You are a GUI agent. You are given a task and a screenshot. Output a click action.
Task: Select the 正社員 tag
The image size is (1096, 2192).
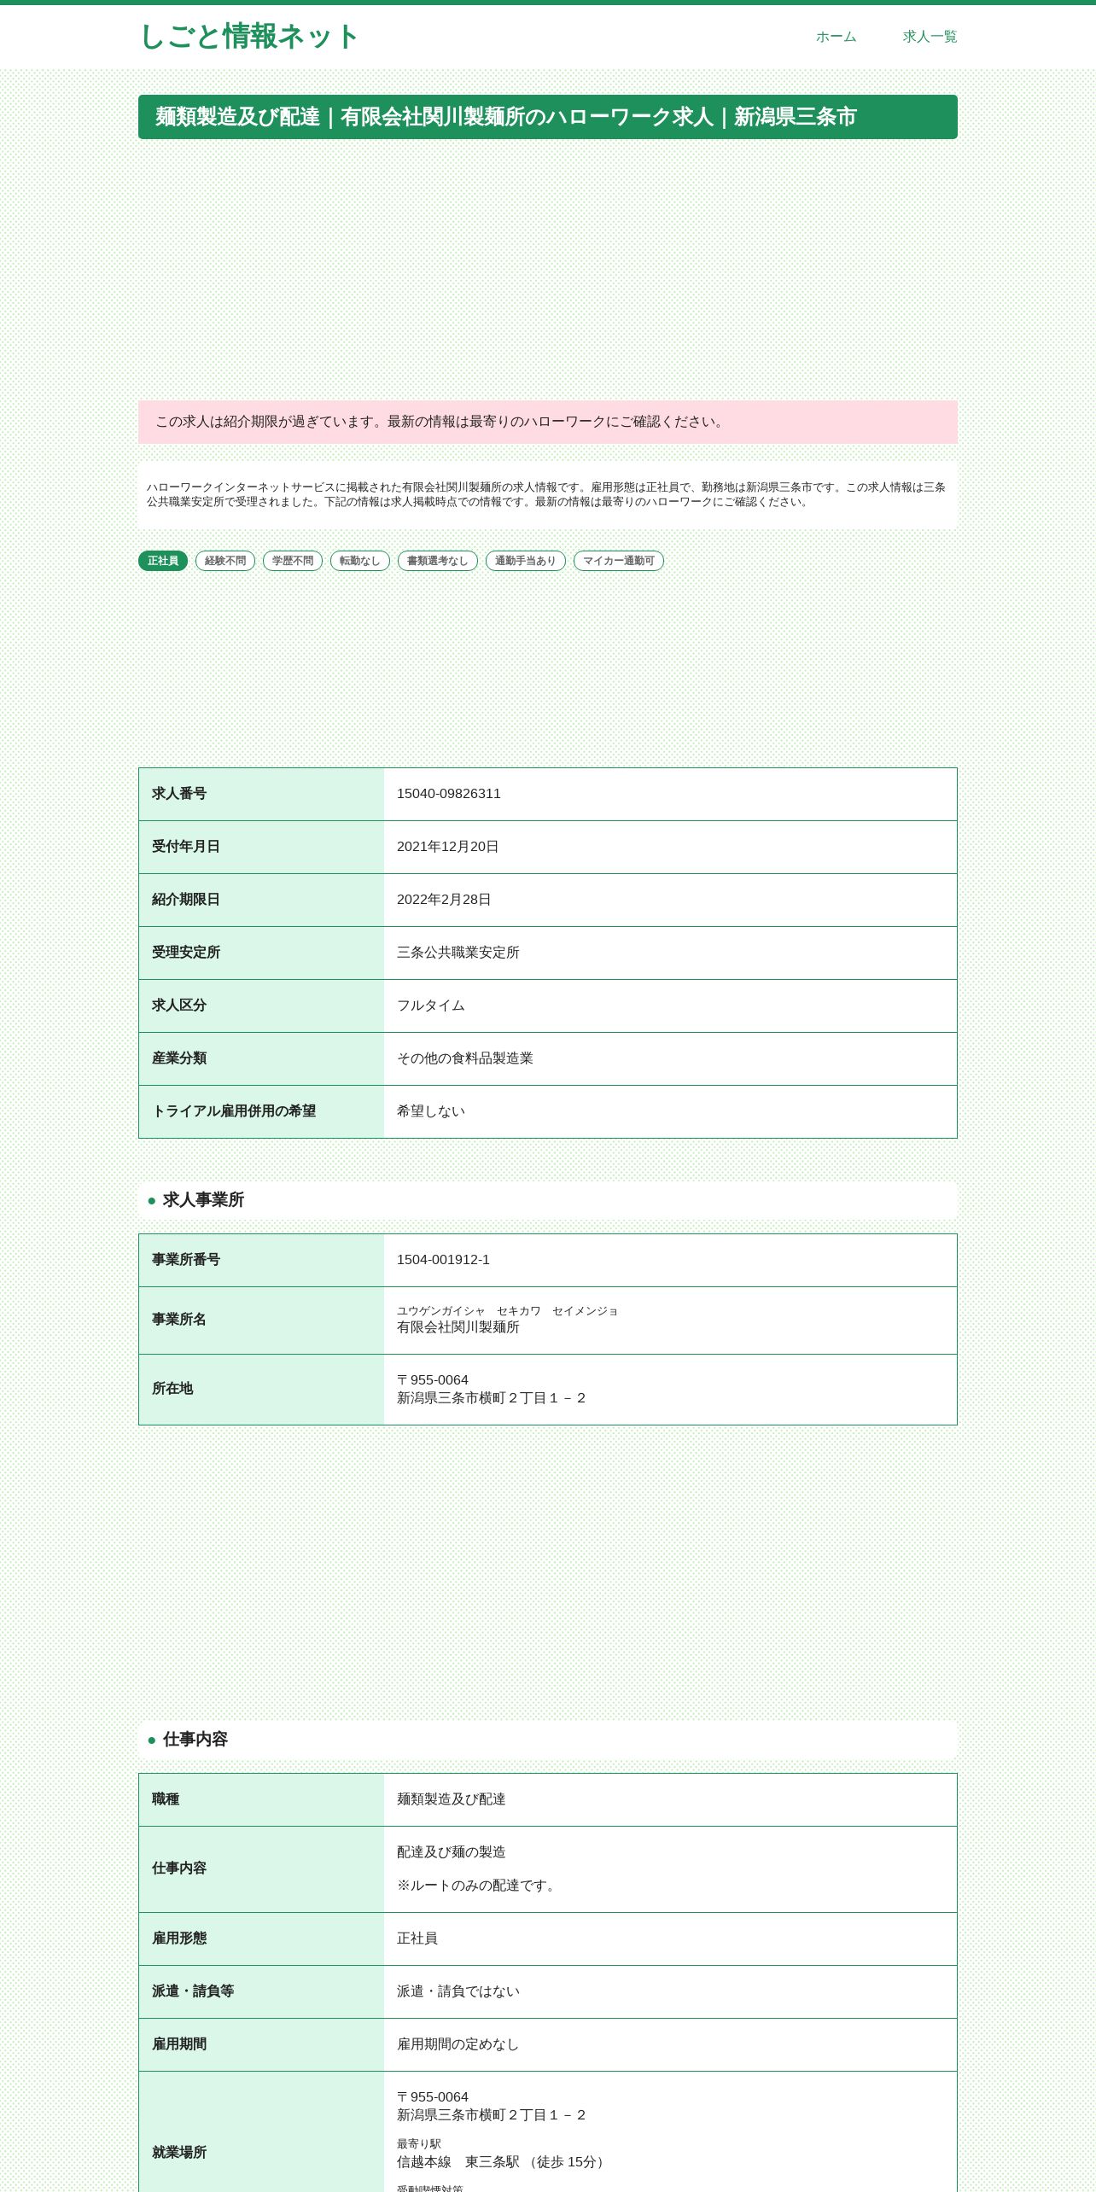(x=163, y=561)
